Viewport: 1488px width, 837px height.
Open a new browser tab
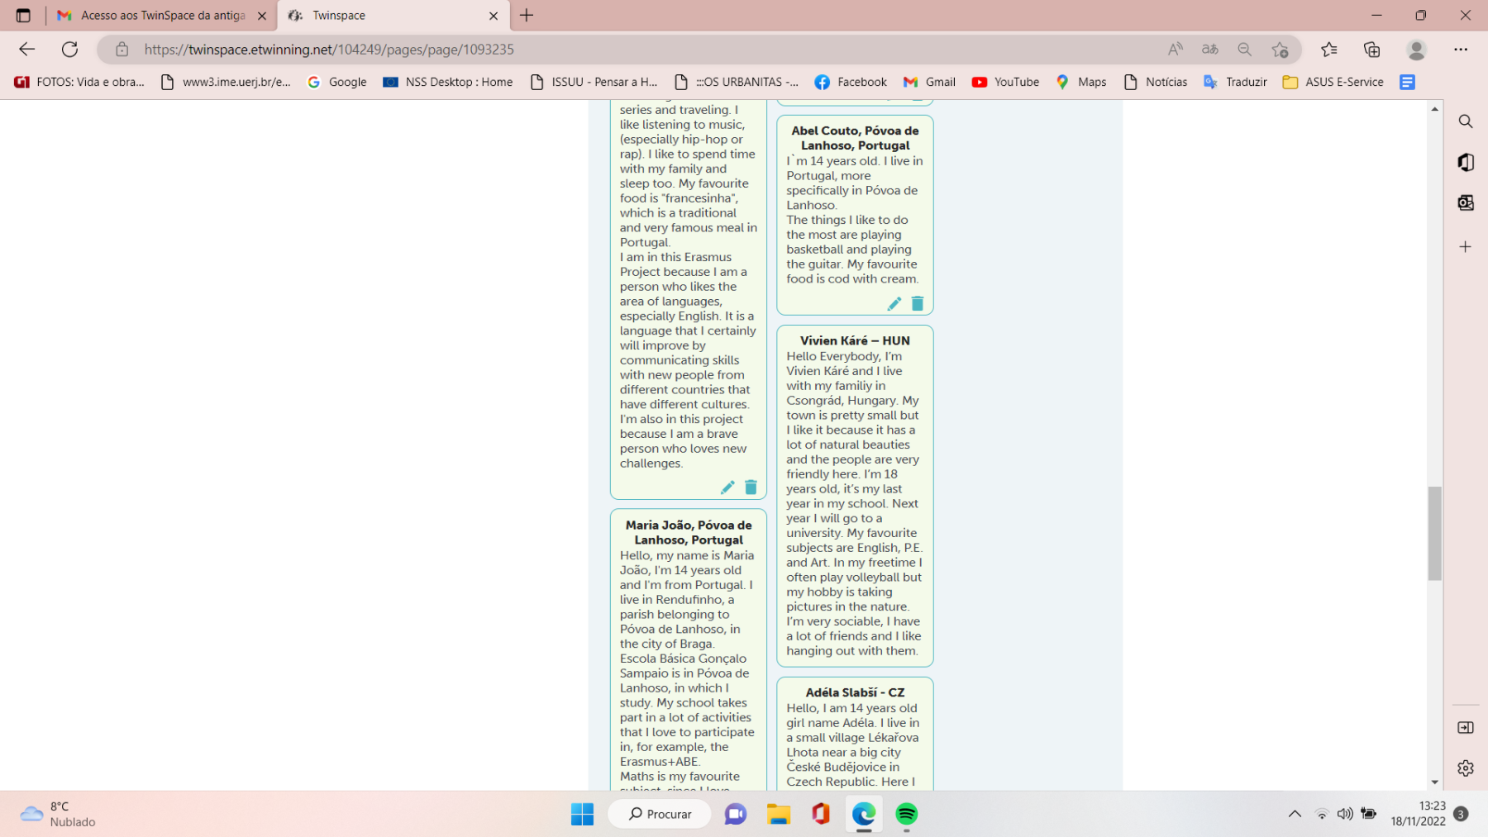(527, 15)
